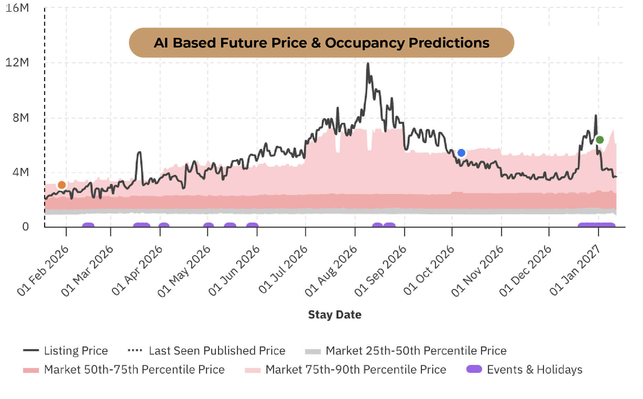Screen dimensions: 643x399
Task: Click the green data point marker
Action: 600,140
